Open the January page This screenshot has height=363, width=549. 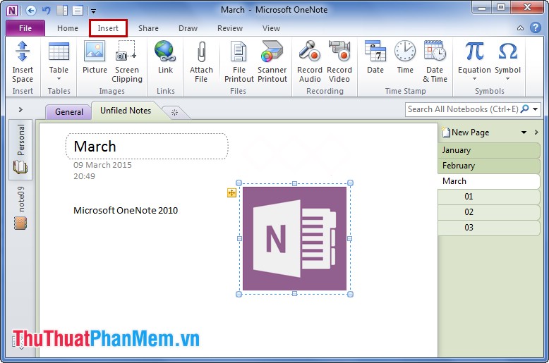pyautogui.click(x=489, y=150)
